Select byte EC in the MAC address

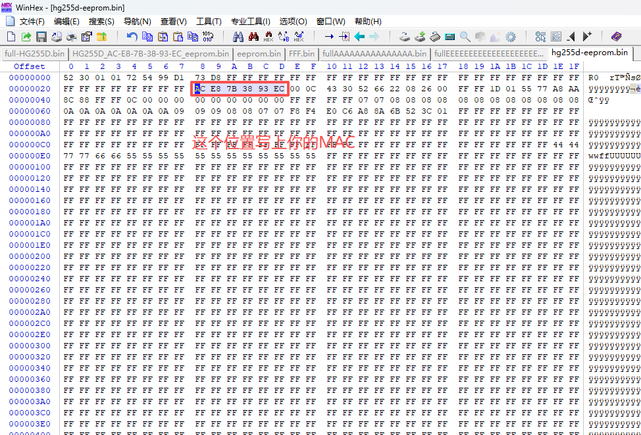tap(279, 89)
